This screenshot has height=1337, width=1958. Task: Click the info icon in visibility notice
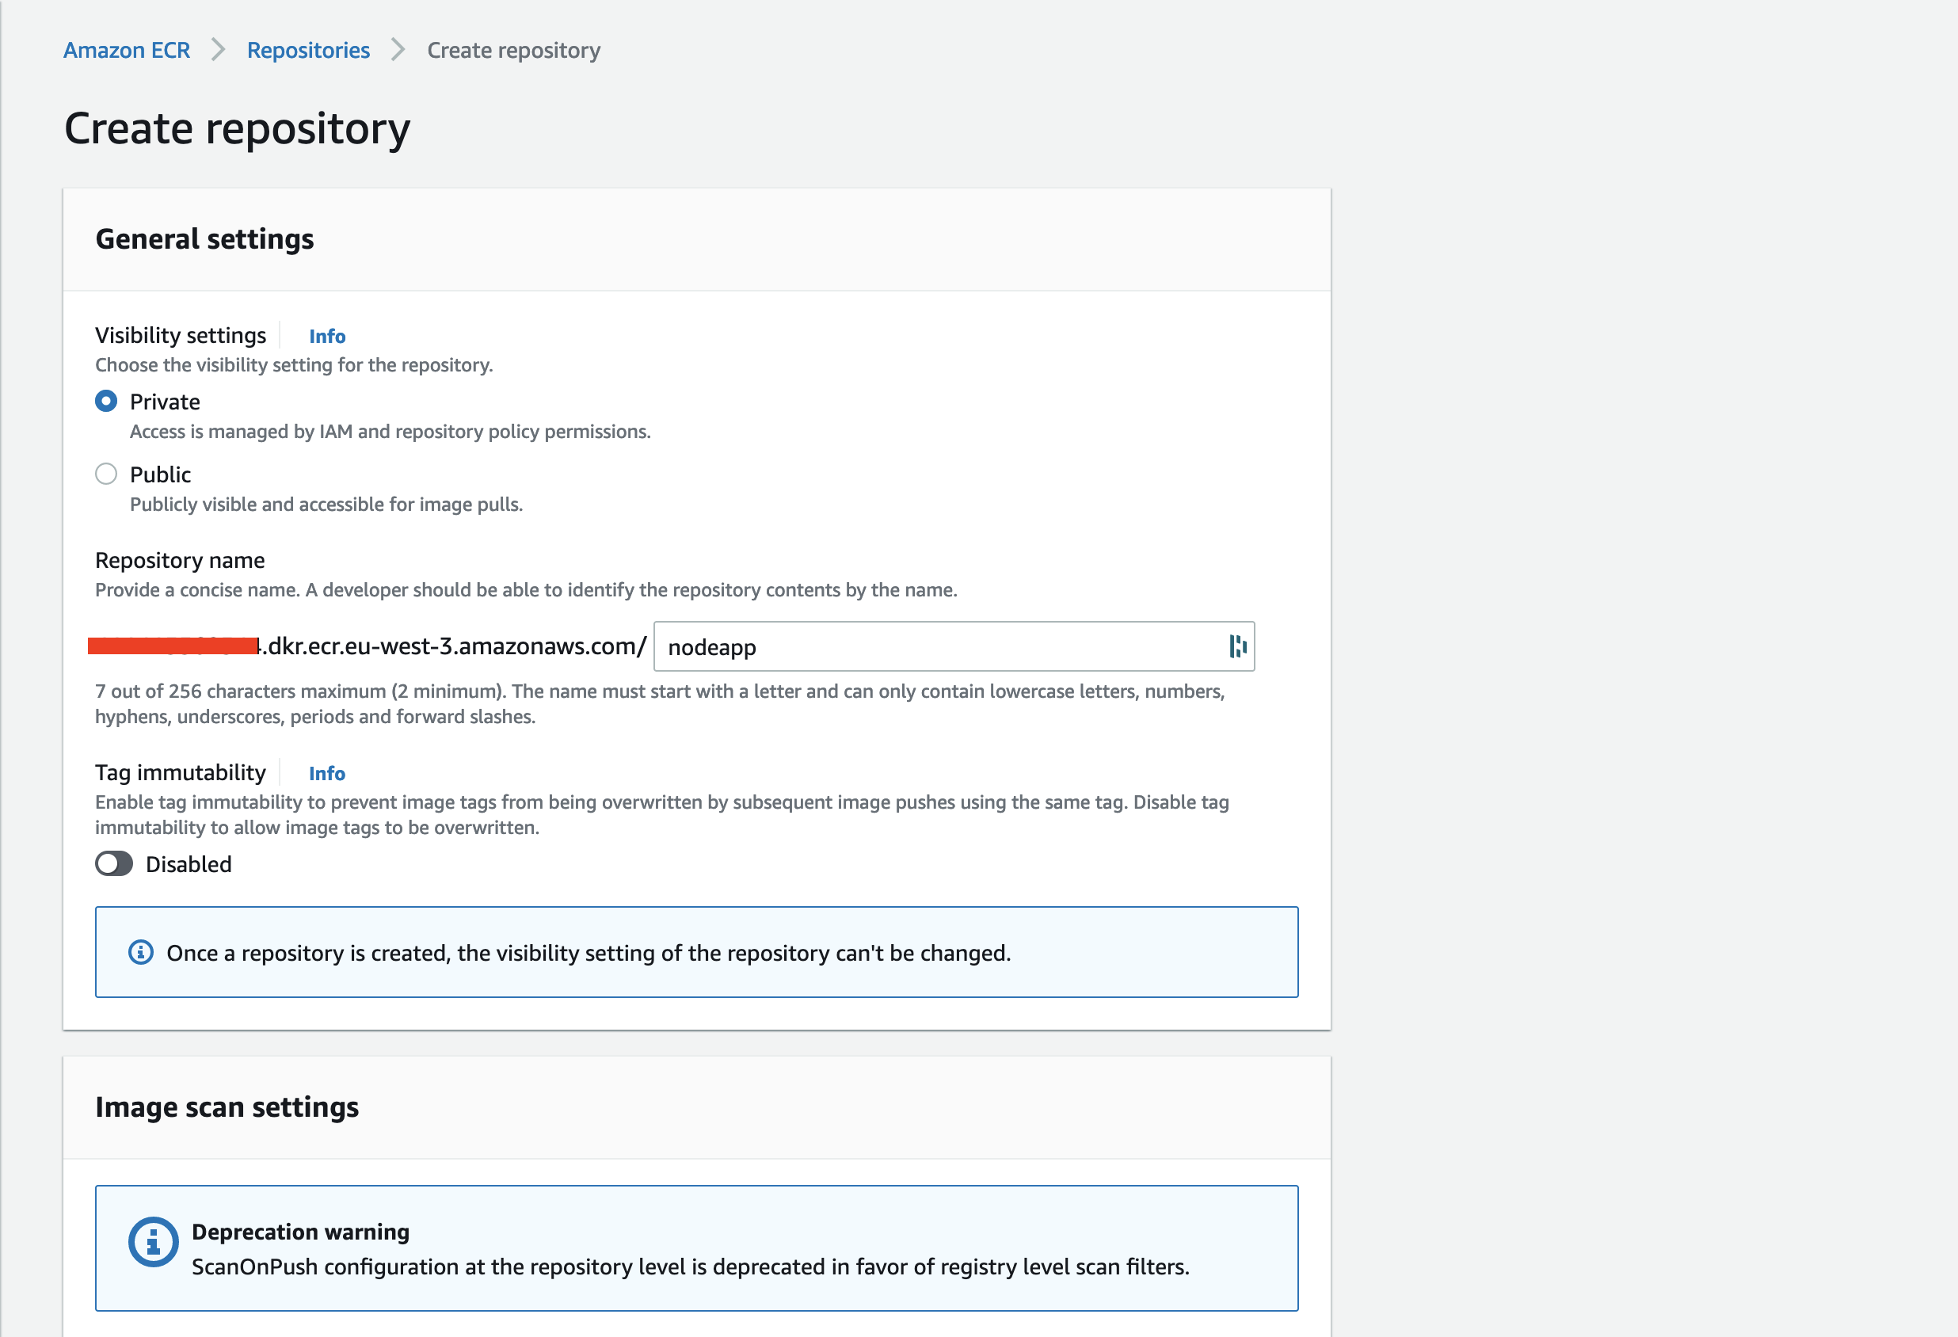click(x=141, y=953)
